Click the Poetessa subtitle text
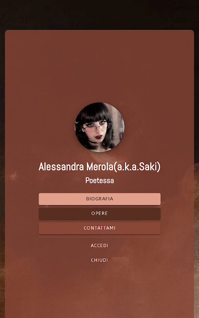This screenshot has height=318, width=199. click(99, 180)
